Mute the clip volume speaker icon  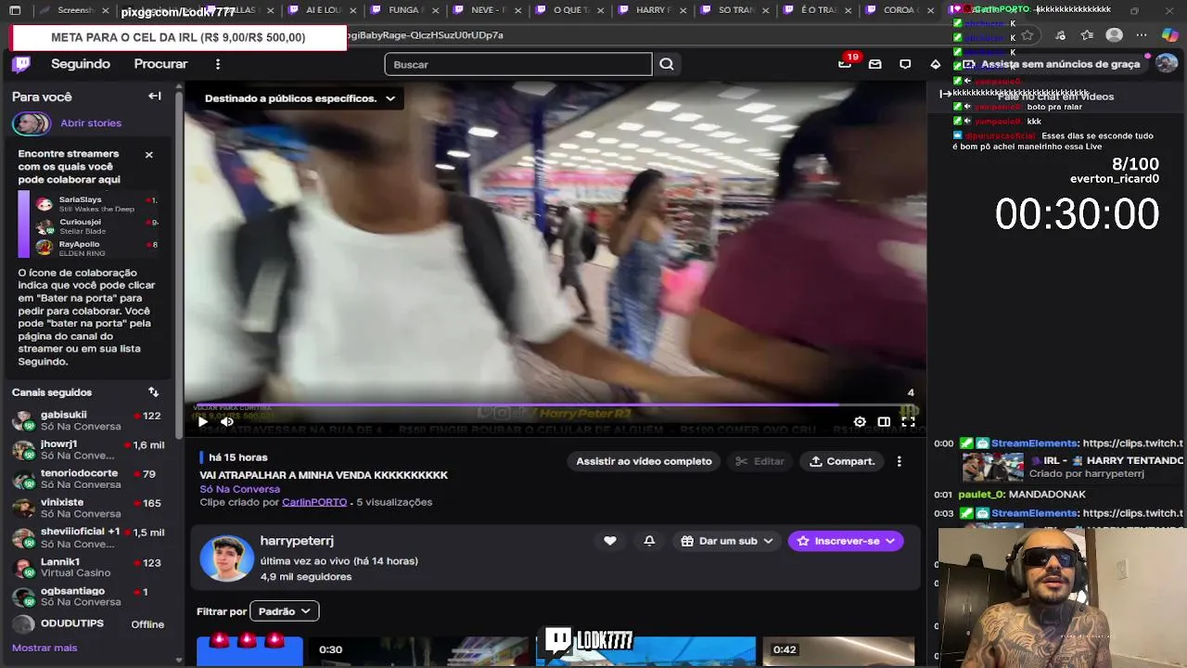tap(227, 421)
